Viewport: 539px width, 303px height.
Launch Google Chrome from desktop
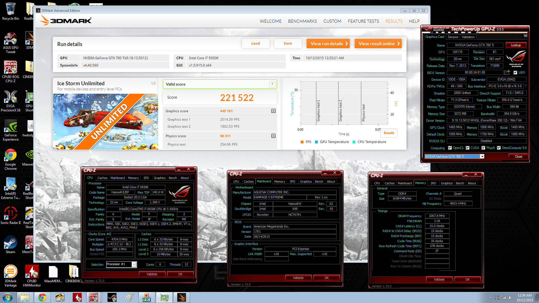11,159
